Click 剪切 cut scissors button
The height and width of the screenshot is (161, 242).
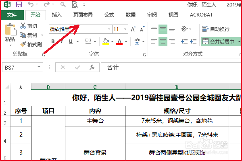pos(29,26)
